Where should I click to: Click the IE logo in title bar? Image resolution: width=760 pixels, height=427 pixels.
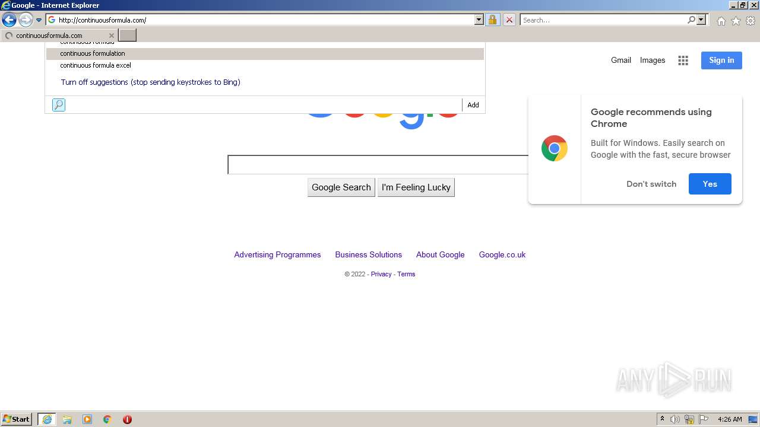point(6,5)
